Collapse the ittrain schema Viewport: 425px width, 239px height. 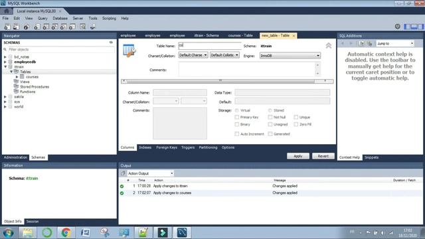pos(5,66)
